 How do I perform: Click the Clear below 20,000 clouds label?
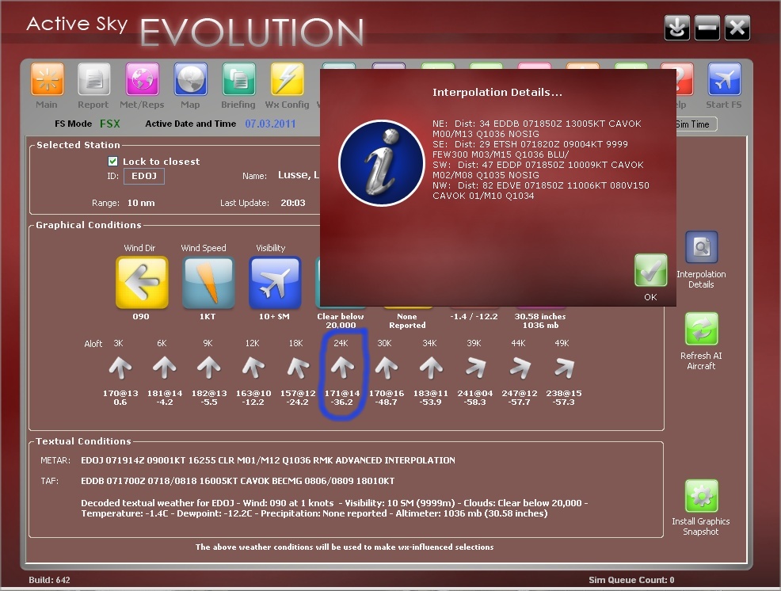click(341, 321)
